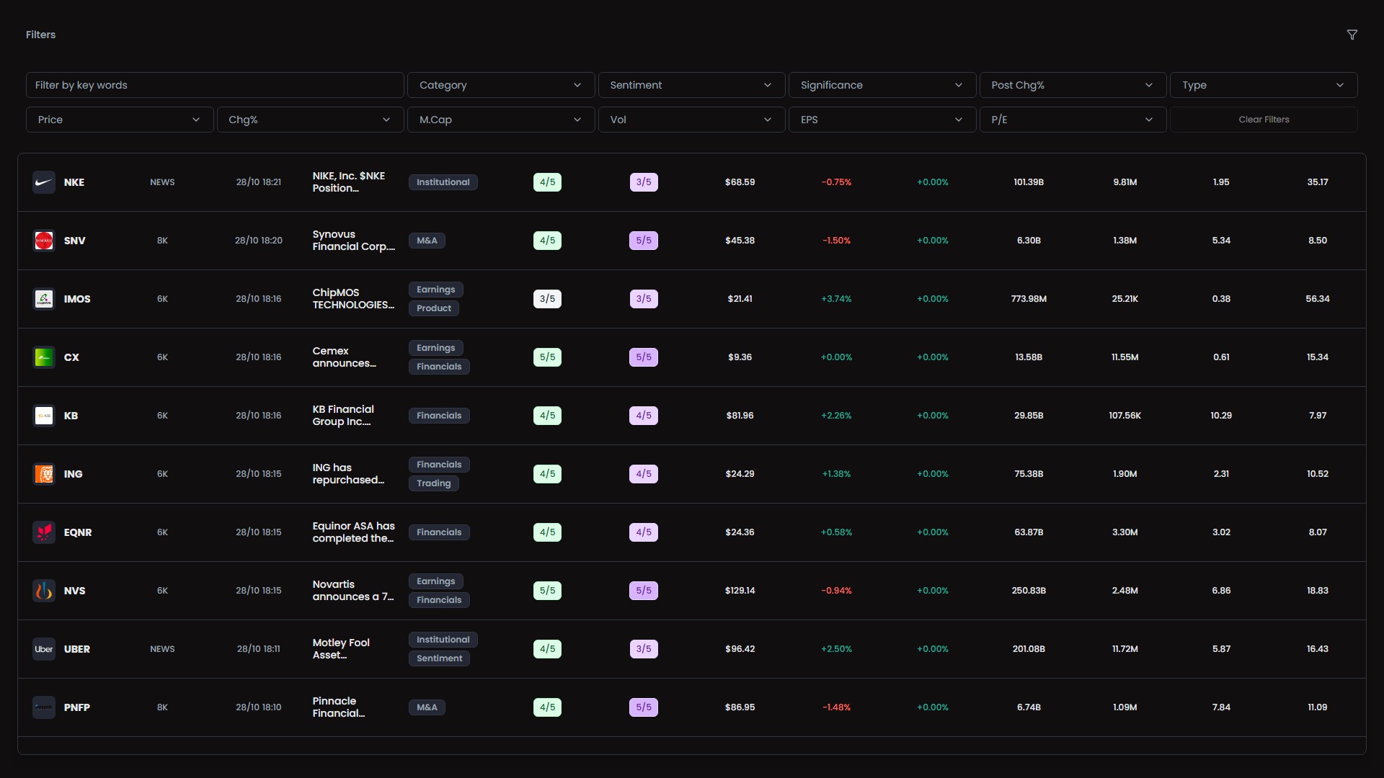Open the Novartis announces headline
The width and height of the screenshot is (1384, 778).
click(352, 591)
